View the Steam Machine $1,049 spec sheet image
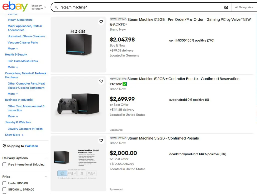The image size is (257, 194). (78, 163)
